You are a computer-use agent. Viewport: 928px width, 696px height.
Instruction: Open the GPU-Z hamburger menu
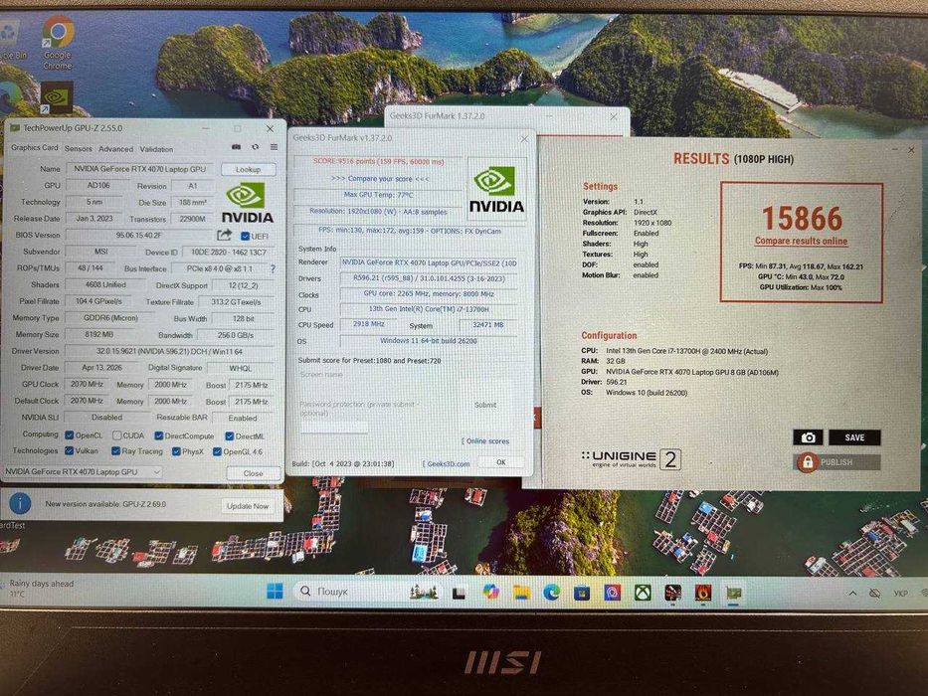coord(274,147)
